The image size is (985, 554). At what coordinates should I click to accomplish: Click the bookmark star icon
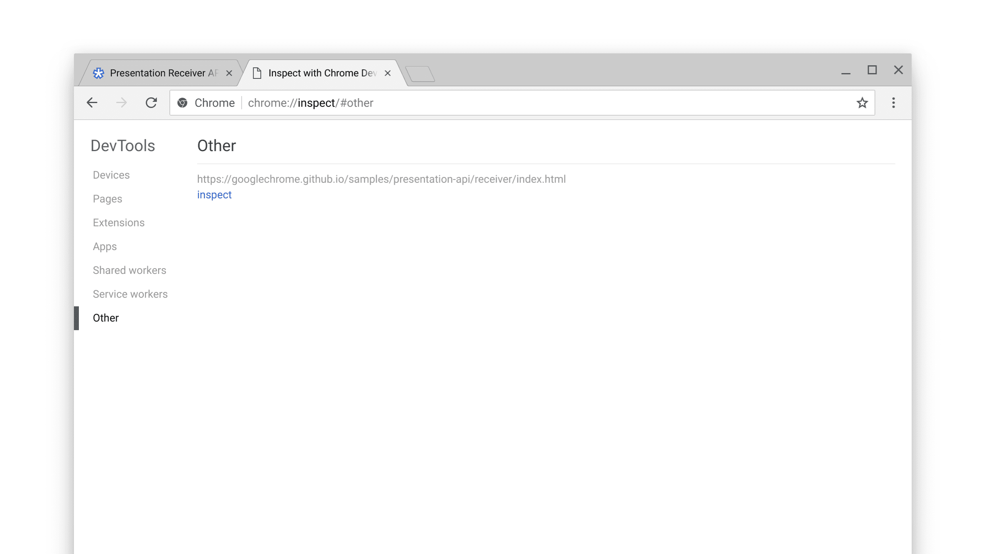(x=862, y=102)
